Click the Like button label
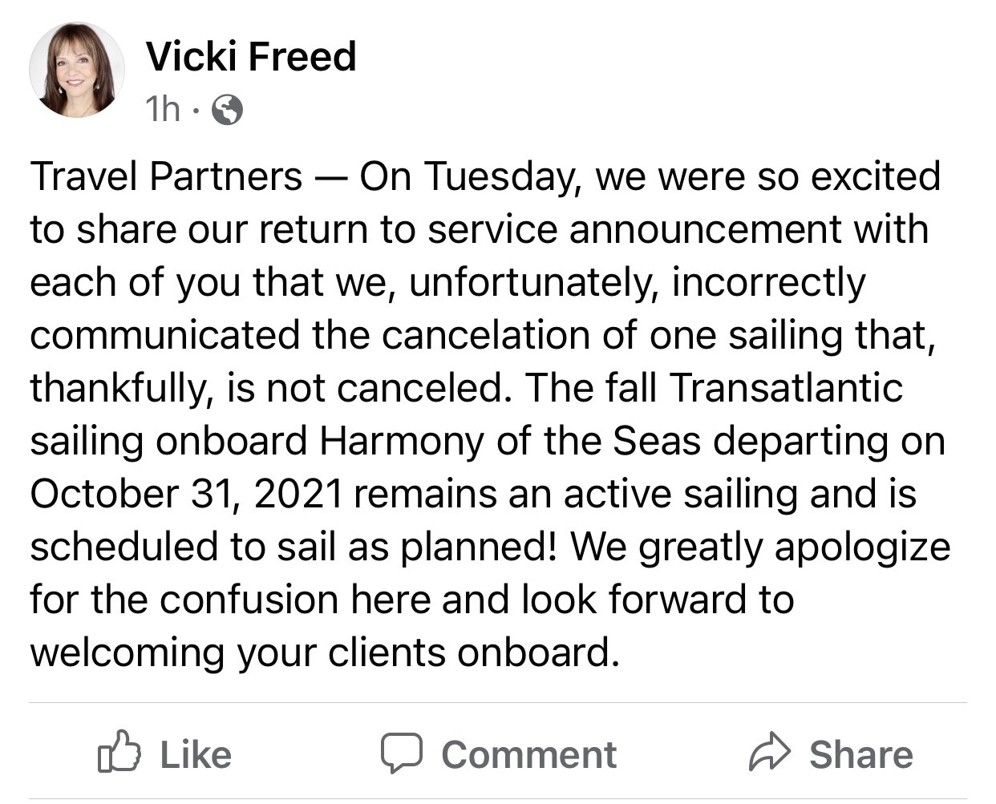 tap(196, 754)
